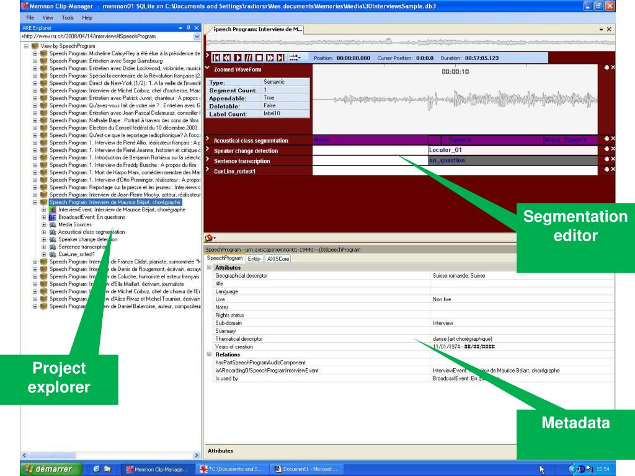The image size is (635, 476).
Task: Pause the audio playback
Action: [x=248, y=58]
